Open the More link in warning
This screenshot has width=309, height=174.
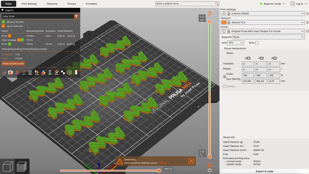coord(163,163)
